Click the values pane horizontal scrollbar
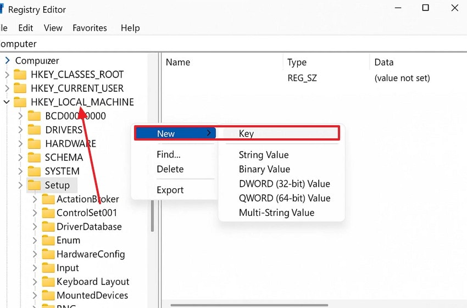The height and width of the screenshot is (308, 467). (x=249, y=305)
